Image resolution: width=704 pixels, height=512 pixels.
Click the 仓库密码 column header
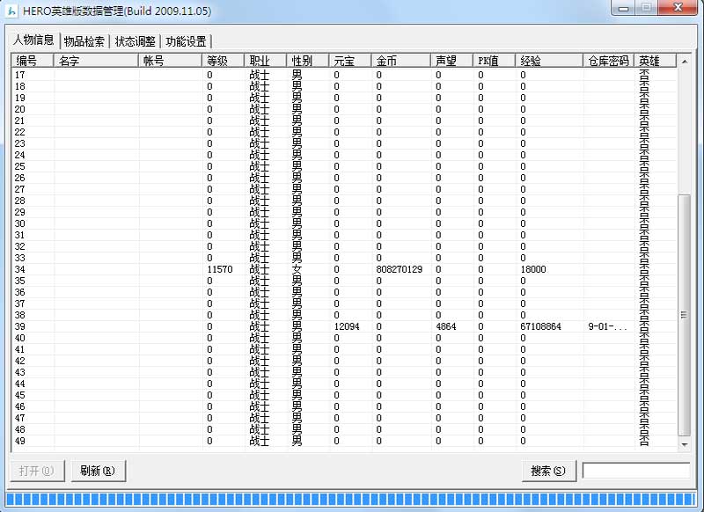click(608, 61)
